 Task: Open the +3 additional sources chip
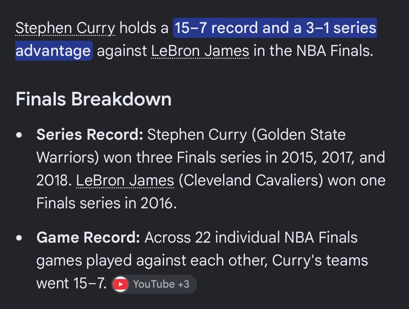154,284
